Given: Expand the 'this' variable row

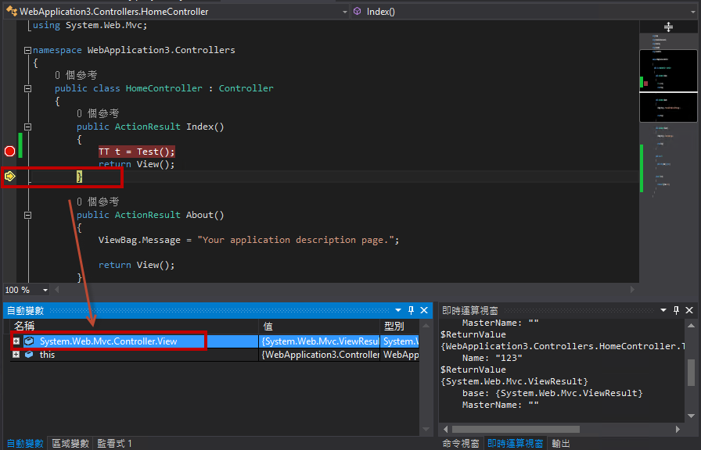Looking at the screenshot, I should 16,355.
